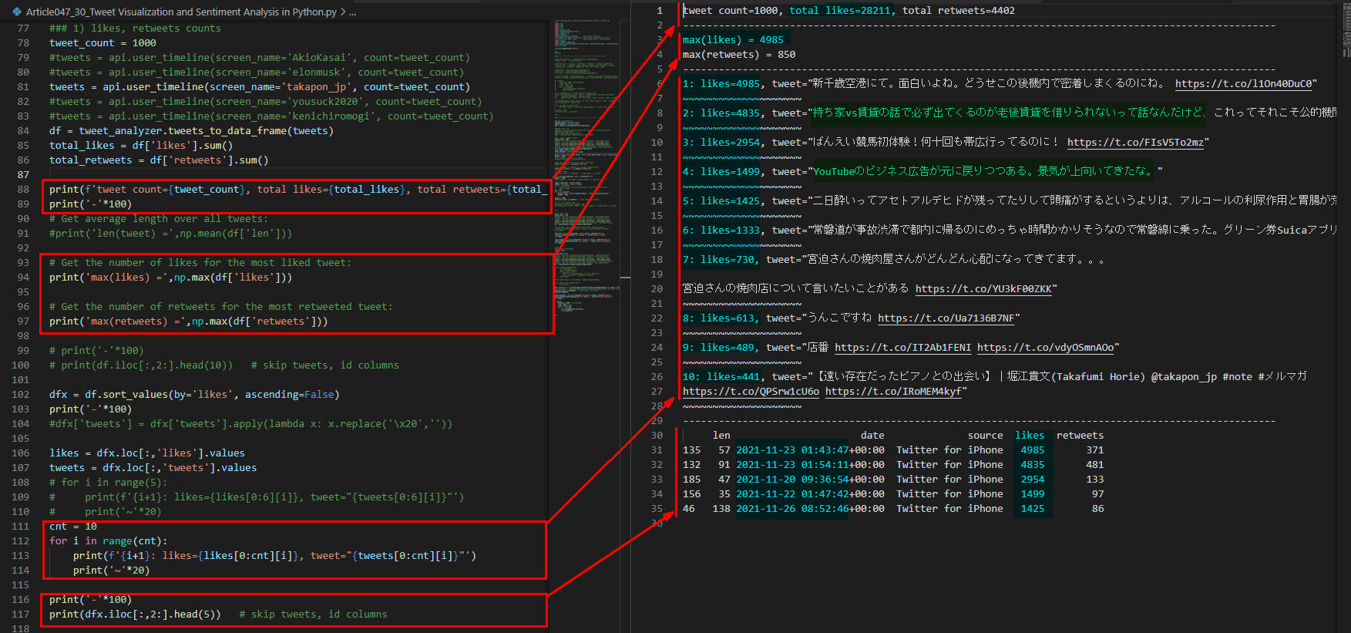Click the 'for i in range(cnt):' line
Screen dimensions: 1351x633
coord(108,541)
